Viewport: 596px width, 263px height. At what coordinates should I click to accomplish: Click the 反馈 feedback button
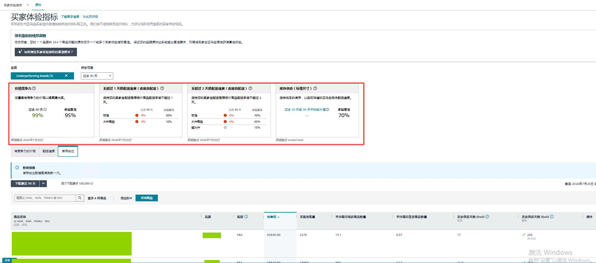(x=8, y=260)
